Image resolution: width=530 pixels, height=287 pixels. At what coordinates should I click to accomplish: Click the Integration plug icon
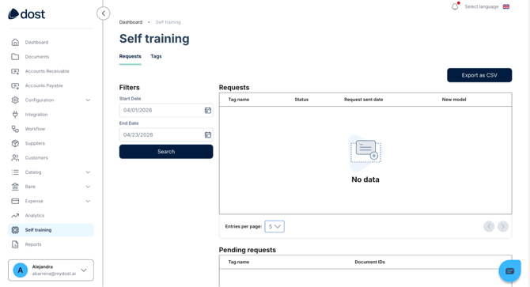point(15,115)
